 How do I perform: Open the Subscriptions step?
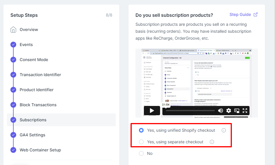click(61, 120)
